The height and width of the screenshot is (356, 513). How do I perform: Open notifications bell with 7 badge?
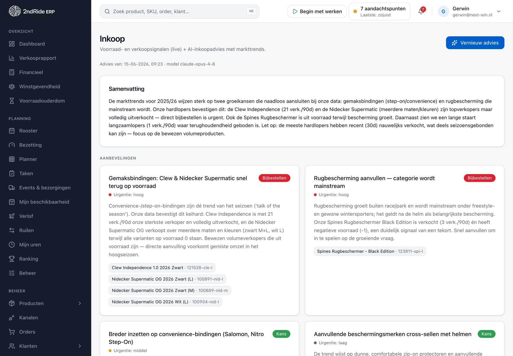[x=421, y=11]
